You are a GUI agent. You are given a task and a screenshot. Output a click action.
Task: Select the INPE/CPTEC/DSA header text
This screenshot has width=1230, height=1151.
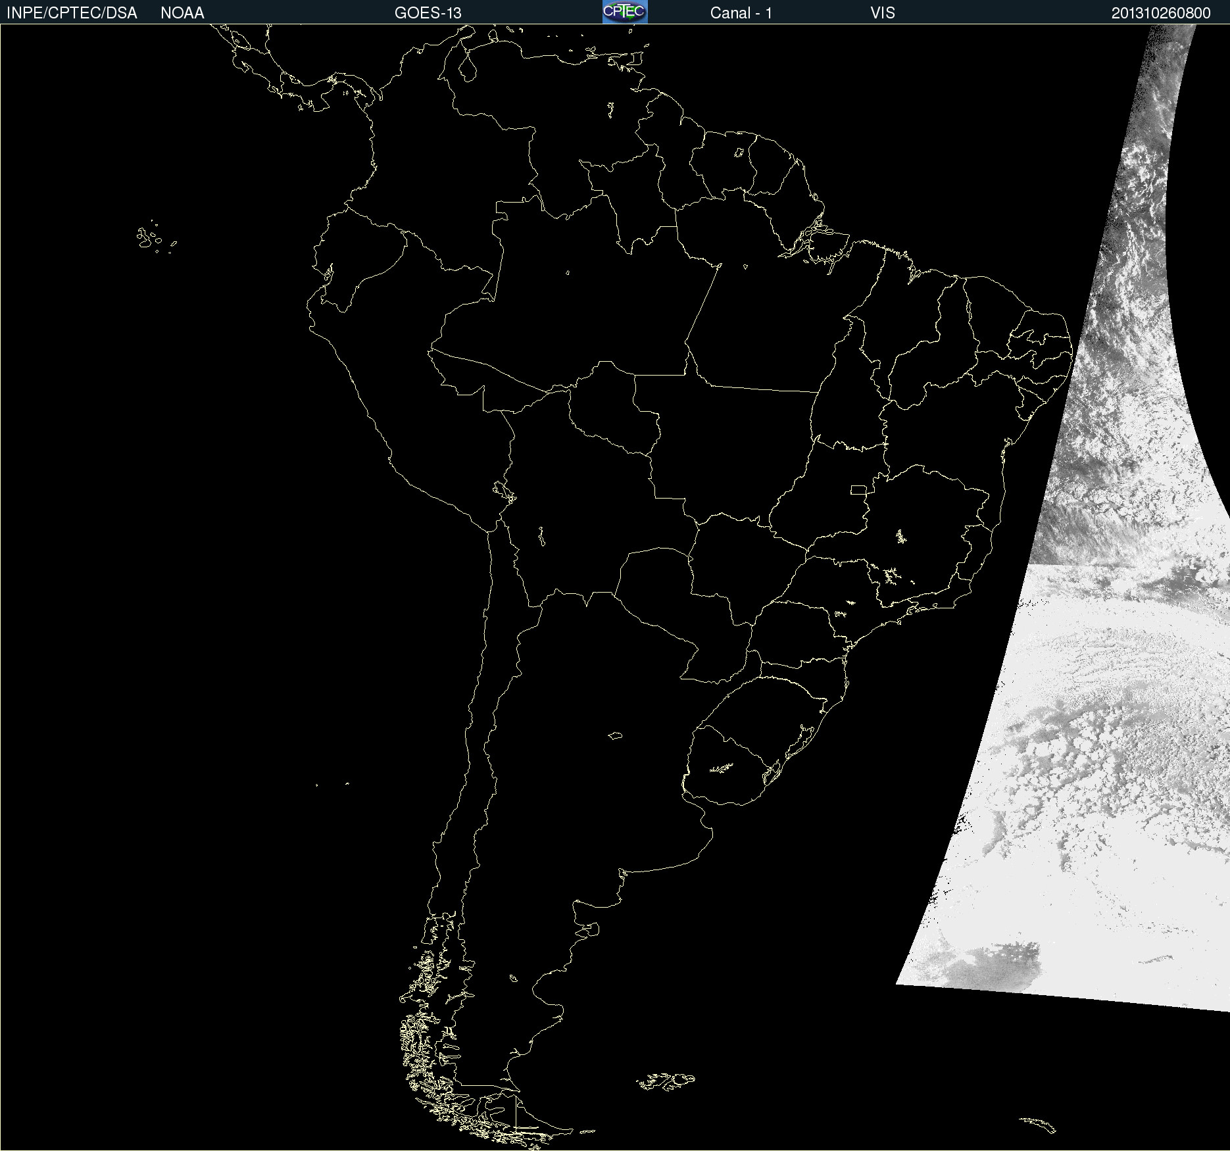pos(72,13)
